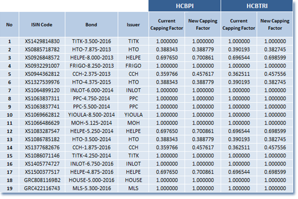Select ISIN cell XS1377682676
This screenshot has height=199, width=298.
point(42,147)
